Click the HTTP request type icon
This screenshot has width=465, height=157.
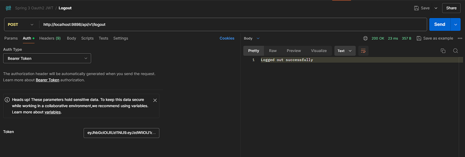click(9, 8)
